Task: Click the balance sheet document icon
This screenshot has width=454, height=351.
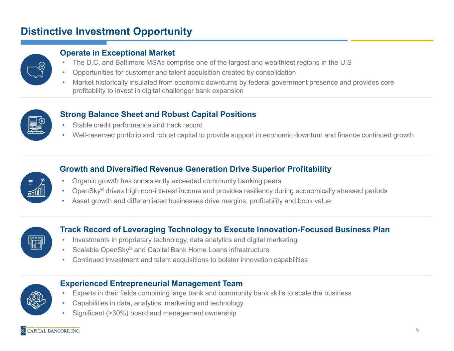Action: click(x=36, y=125)
